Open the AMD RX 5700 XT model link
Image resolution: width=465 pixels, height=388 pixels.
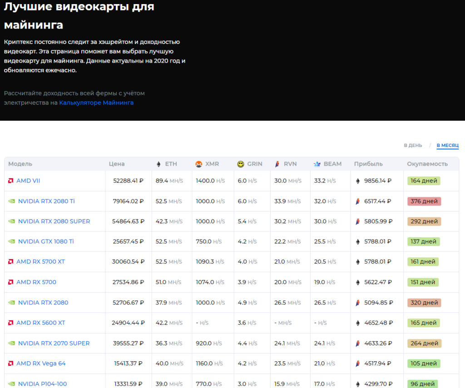(40, 262)
